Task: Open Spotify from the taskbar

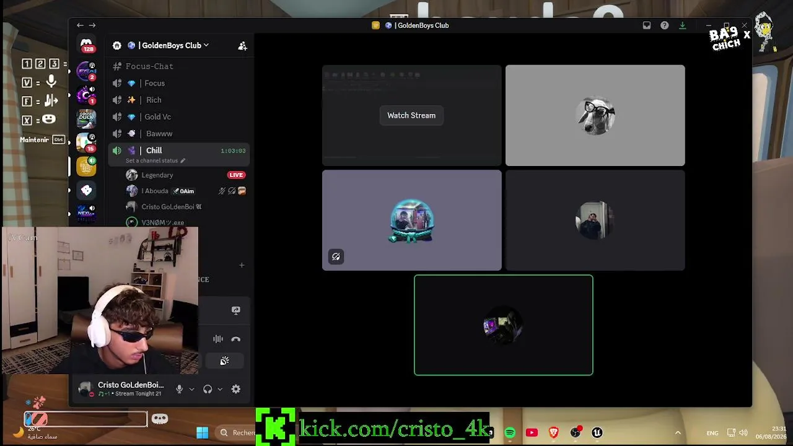Action: (510, 432)
